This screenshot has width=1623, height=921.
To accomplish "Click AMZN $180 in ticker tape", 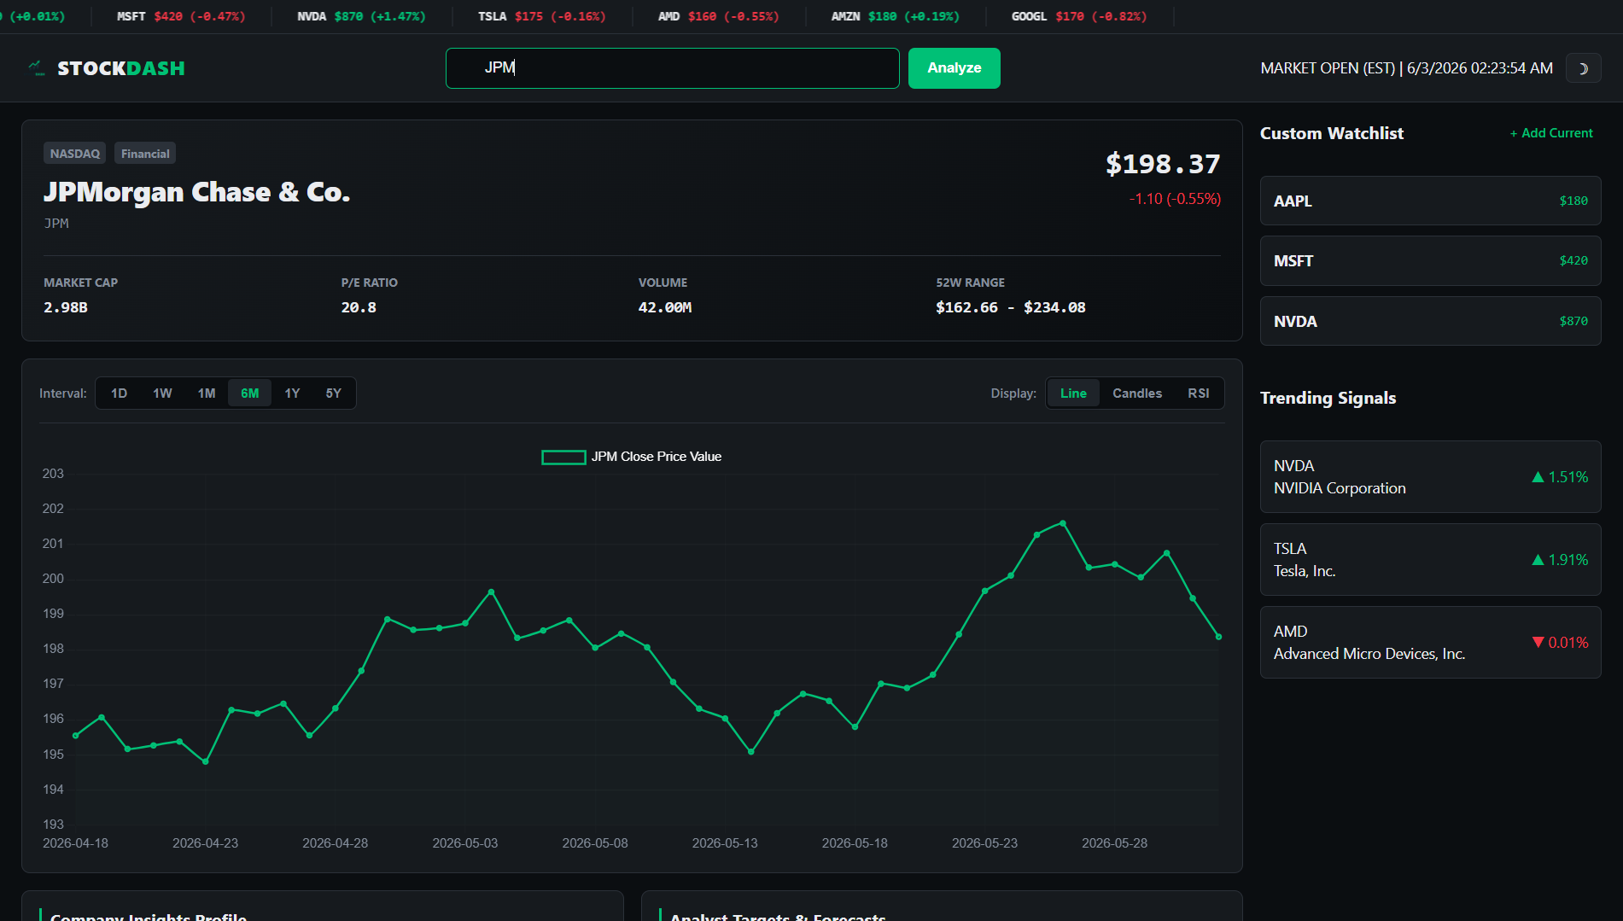I will point(896,16).
